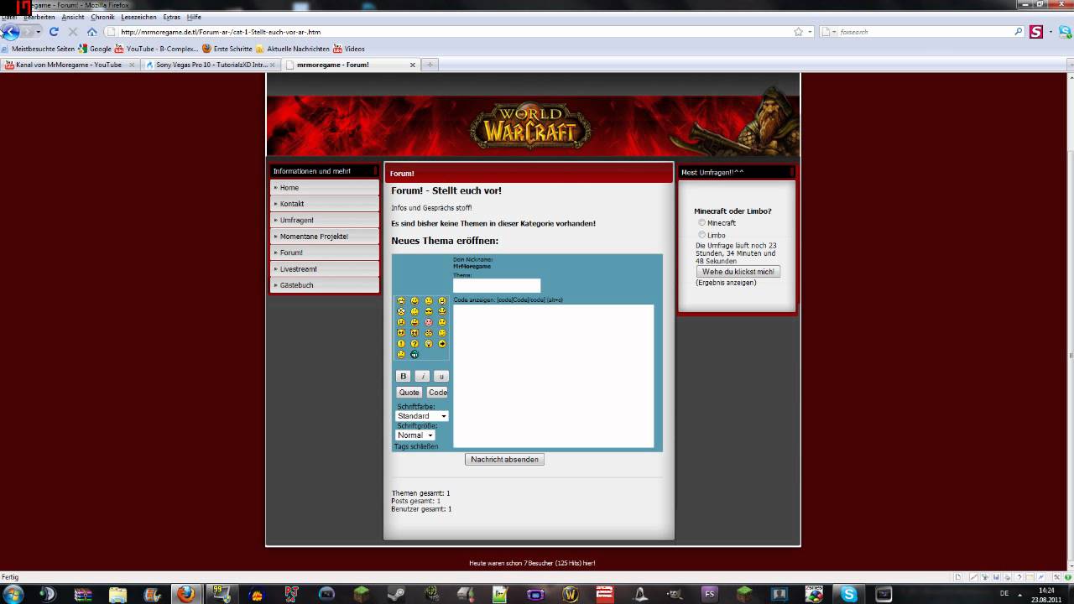Open the Aktuelle Nachrichten bookmark
Viewport: 1074px width, 604px height.
(x=292, y=49)
